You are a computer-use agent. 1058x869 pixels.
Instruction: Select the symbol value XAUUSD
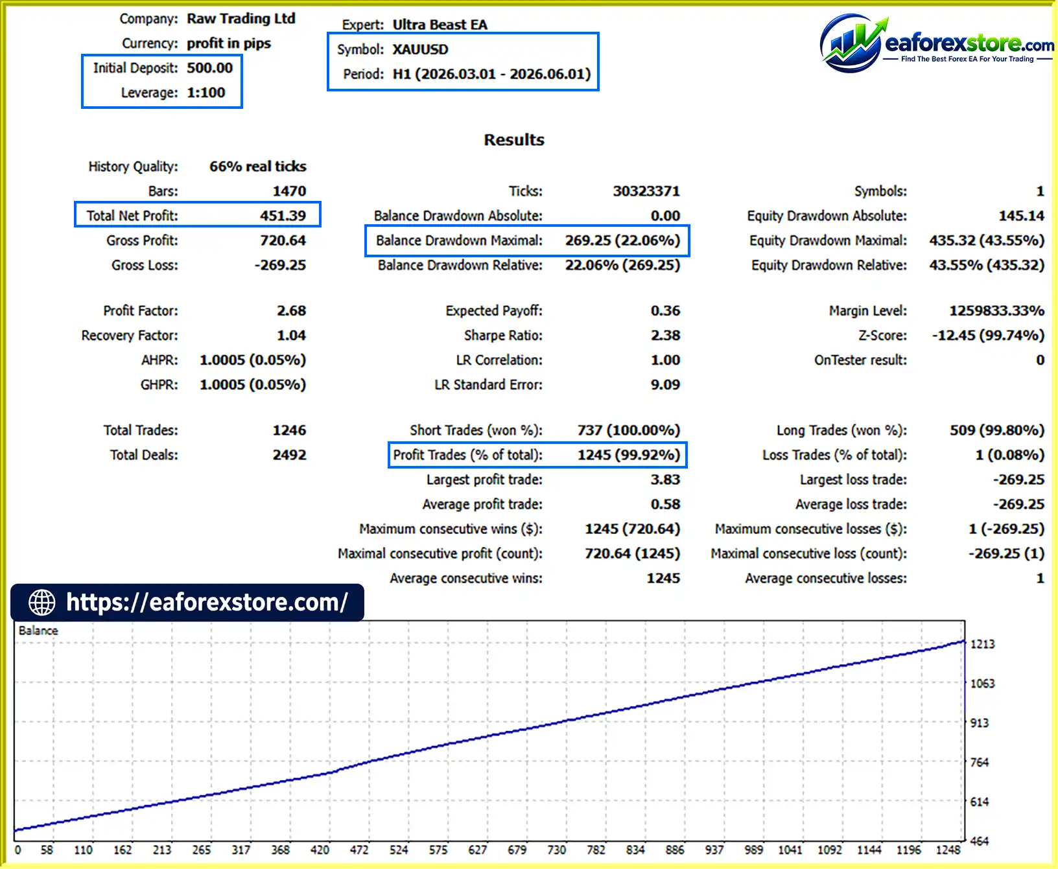click(x=421, y=49)
